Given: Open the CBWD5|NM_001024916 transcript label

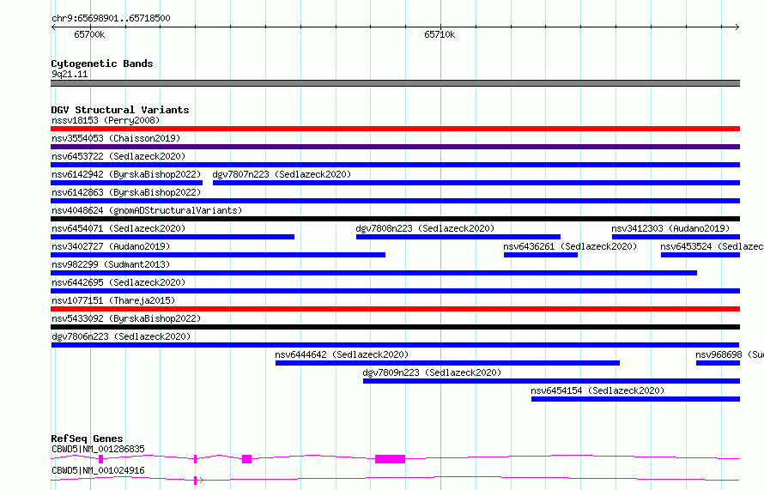Looking at the screenshot, I should 98,470.
